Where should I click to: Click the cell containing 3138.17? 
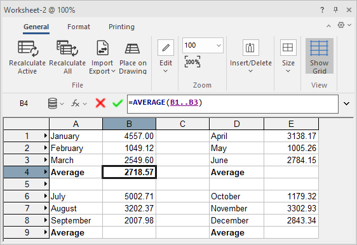tap(291, 136)
